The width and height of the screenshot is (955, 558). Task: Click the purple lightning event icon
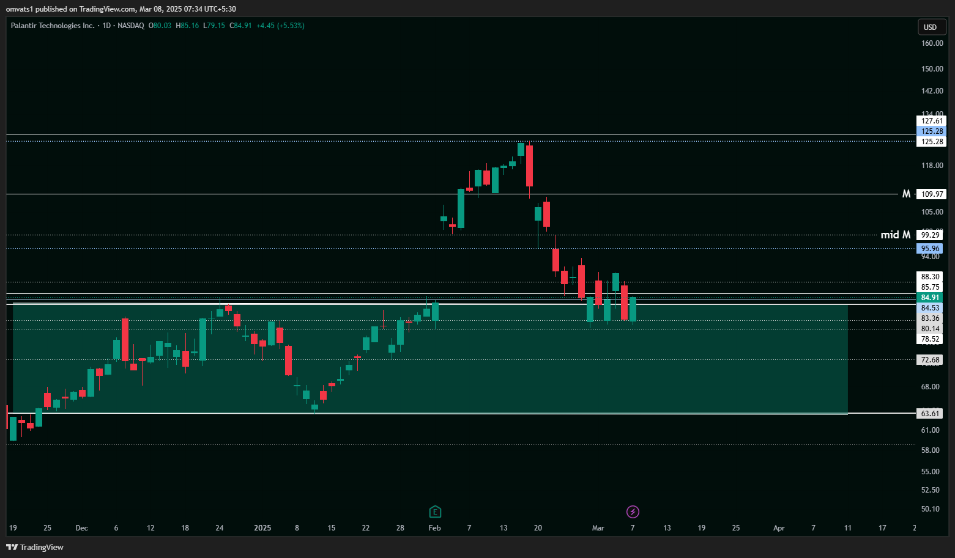pos(633,512)
